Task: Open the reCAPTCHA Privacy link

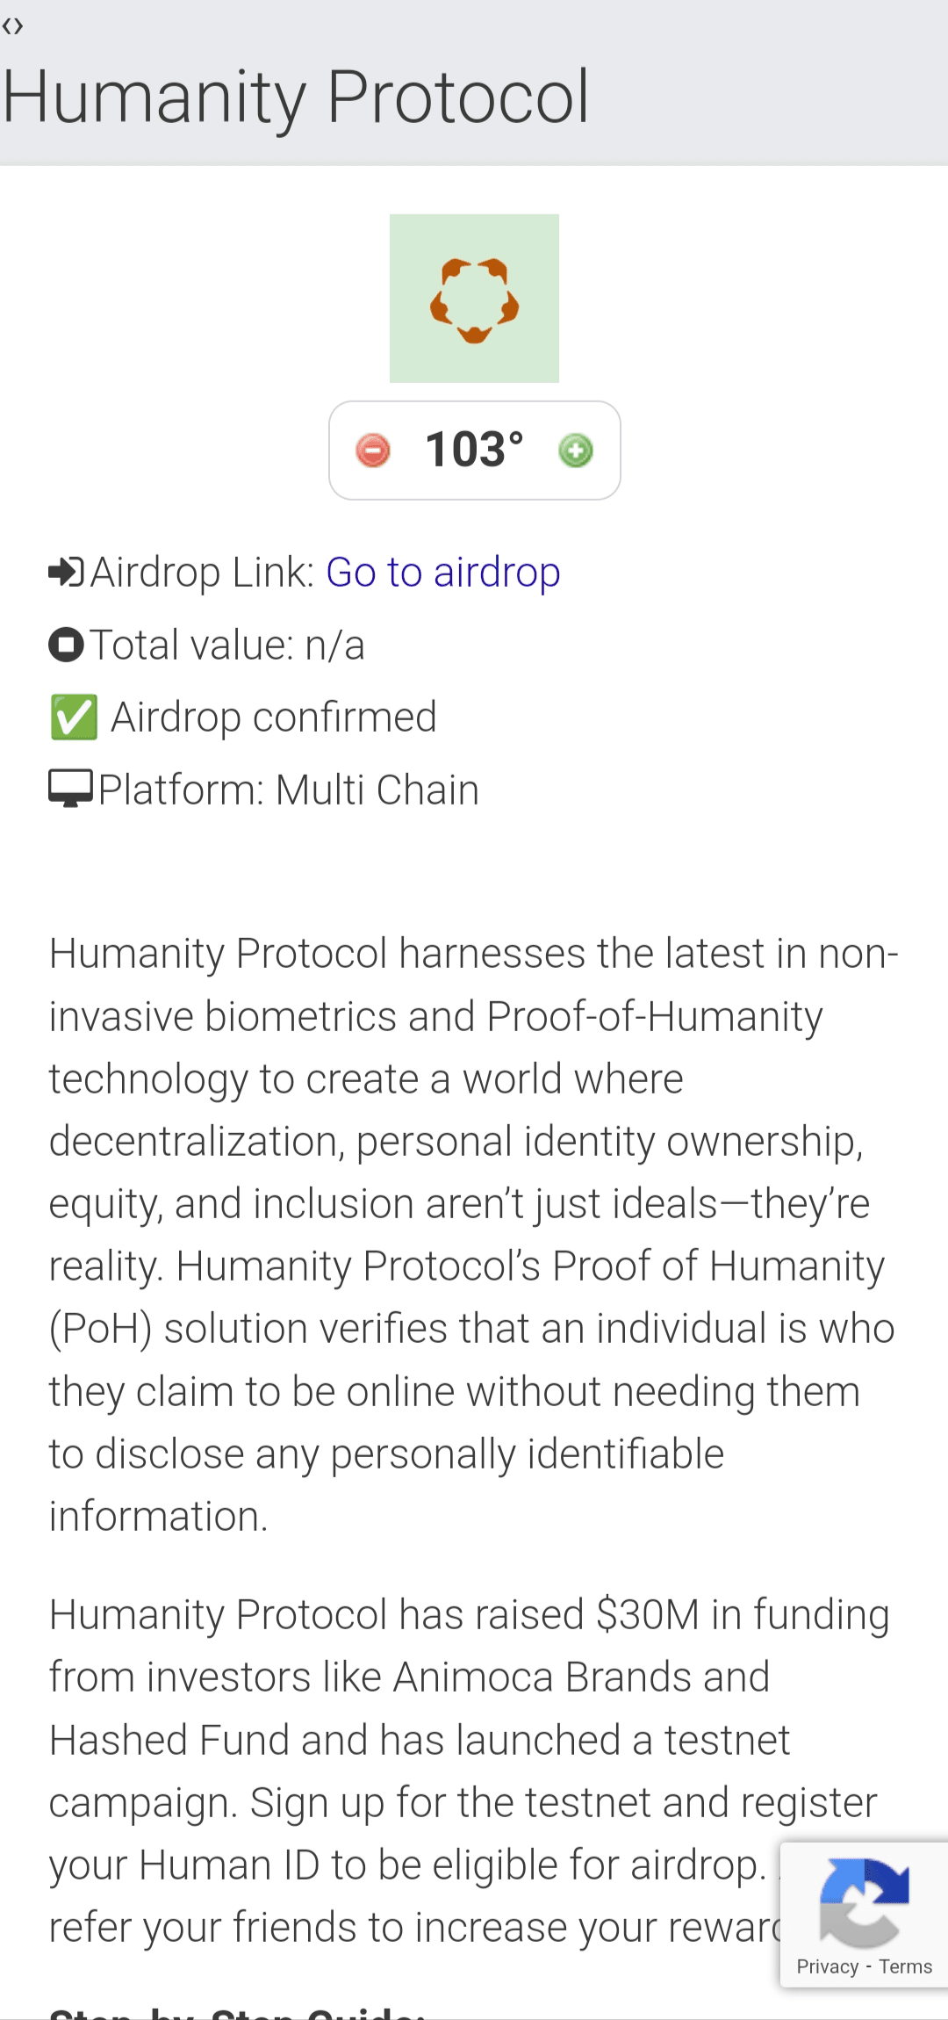Action: point(828,1966)
